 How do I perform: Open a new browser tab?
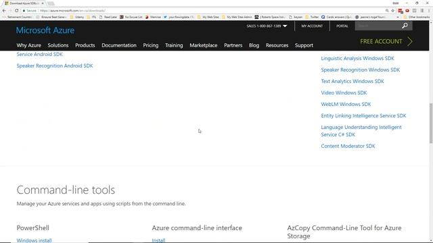[51, 3]
